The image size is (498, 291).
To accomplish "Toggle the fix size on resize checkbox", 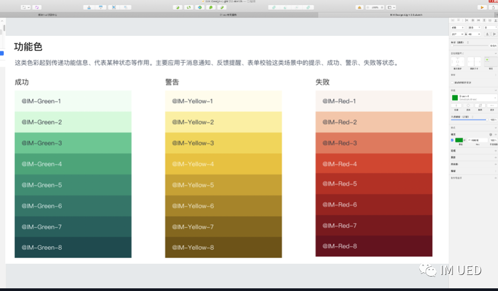I will point(452,83).
